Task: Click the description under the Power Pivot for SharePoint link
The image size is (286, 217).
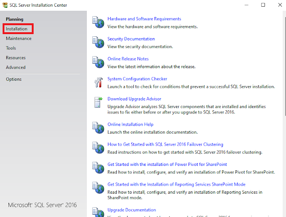Action: click(191, 172)
